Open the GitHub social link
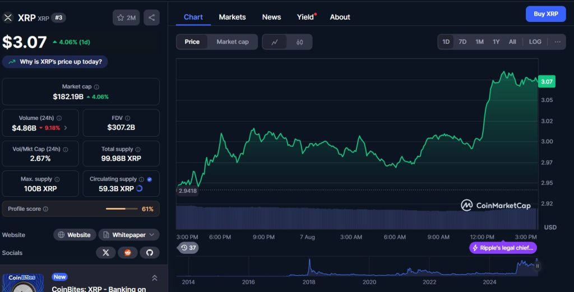Screen dimensions: 574x292 (149, 253)
